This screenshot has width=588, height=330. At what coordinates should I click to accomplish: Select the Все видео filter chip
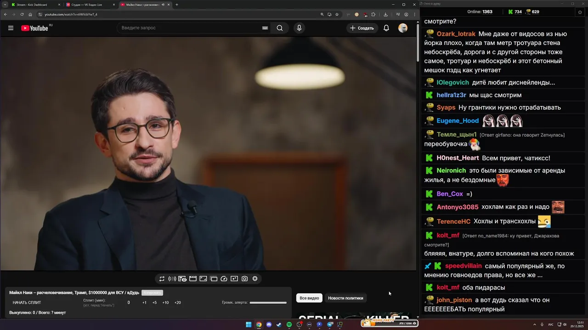pyautogui.click(x=309, y=298)
